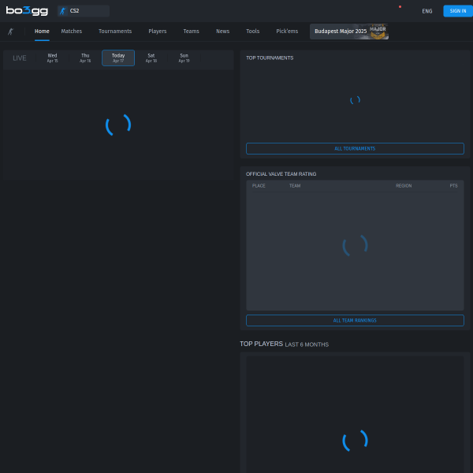Click the bo3.gg logo
Image resolution: width=473 pixels, height=473 pixels.
click(x=27, y=11)
